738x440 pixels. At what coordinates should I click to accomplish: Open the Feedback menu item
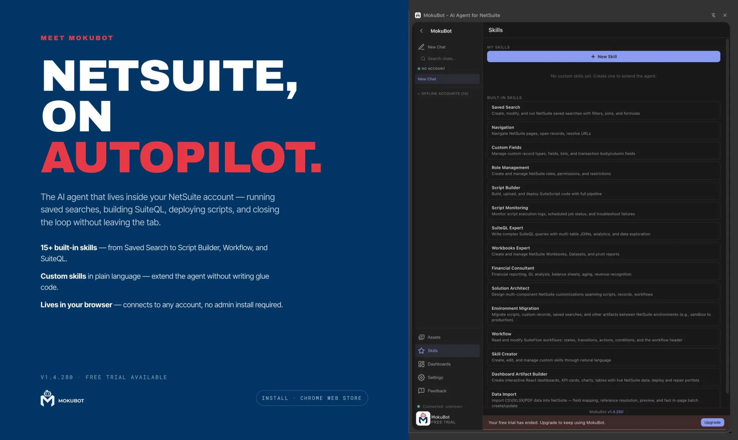pyautogui.click(x=447, y=391)
